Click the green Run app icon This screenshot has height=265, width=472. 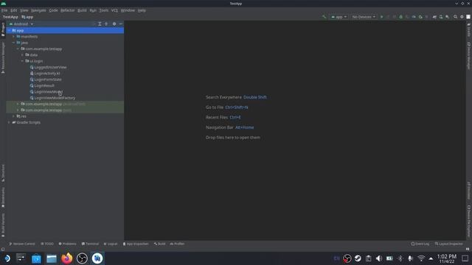click(382, 17)
